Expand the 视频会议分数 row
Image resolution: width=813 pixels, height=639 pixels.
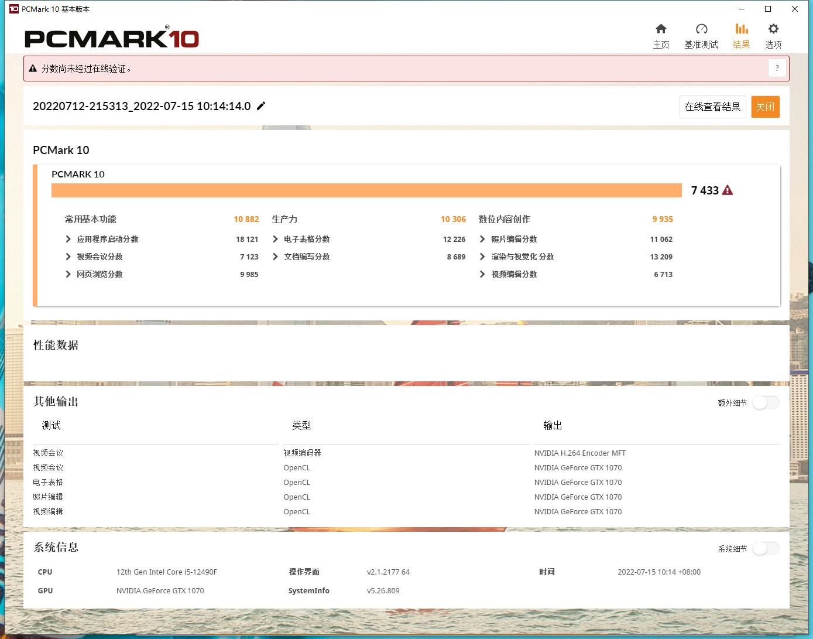tap(68, 257)
